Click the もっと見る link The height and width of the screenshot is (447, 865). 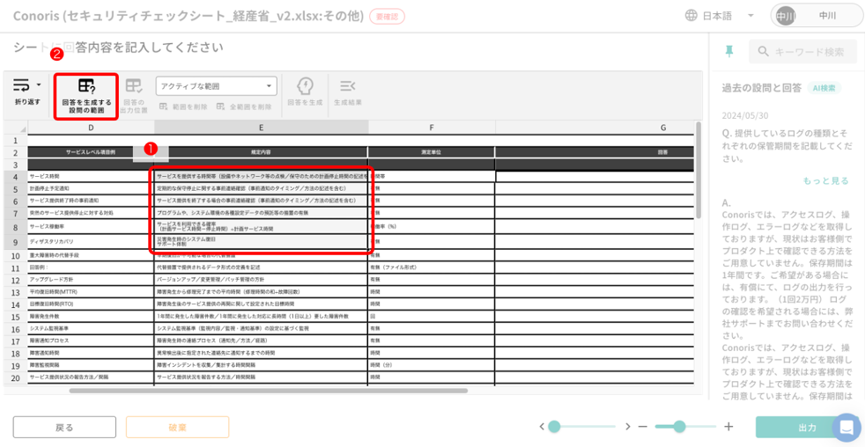[825, 180]
